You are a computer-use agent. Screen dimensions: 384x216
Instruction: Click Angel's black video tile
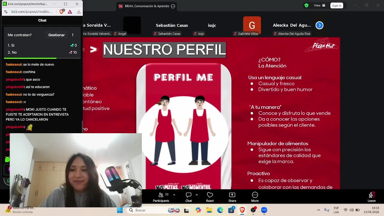[x=132, y=25]
